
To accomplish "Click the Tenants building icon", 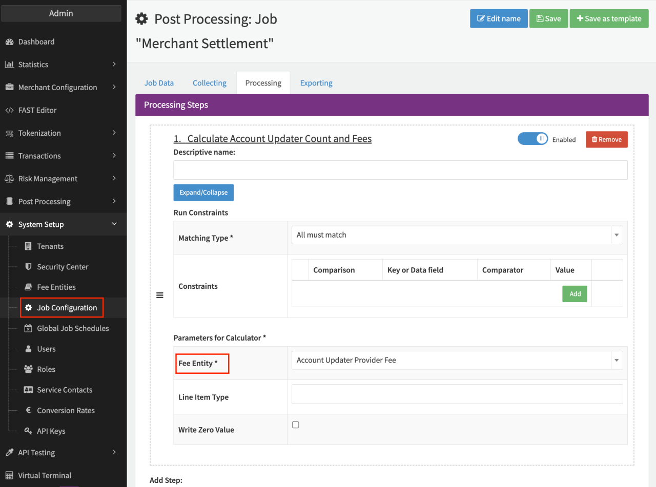I will point(28,246).
